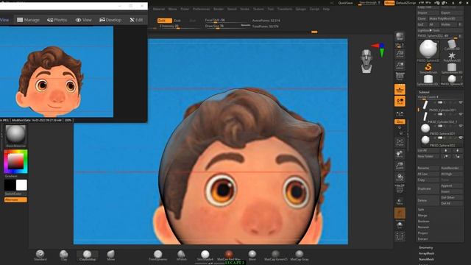Choose the SkinShade4 material

point(205,255)
